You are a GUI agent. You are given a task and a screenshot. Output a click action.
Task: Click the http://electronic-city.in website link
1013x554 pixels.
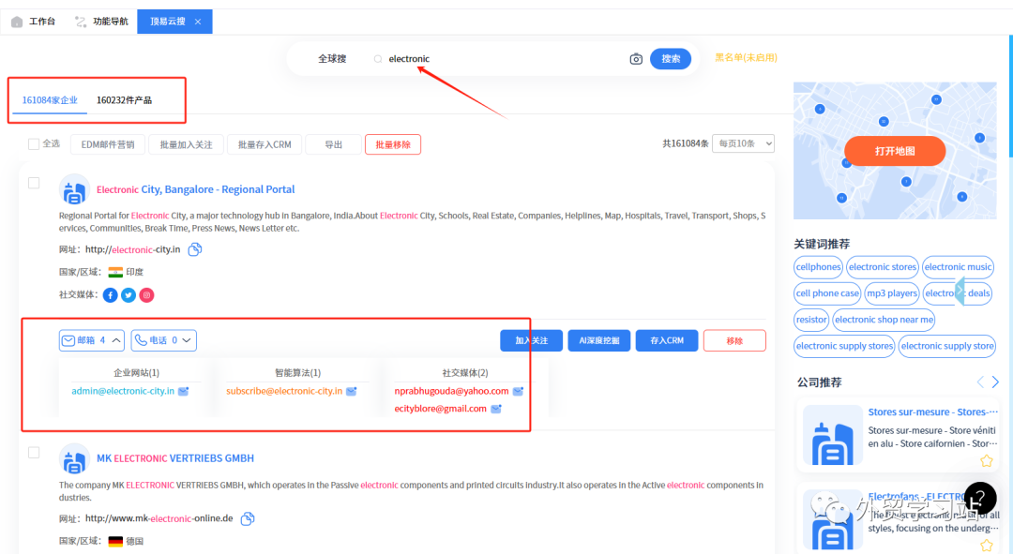coord(132,249)
